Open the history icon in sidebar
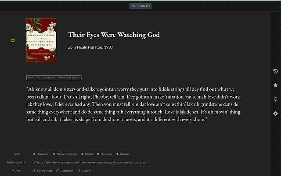This screenshot has width=281, height=176. pyautogui.click(x=275, y=71)
